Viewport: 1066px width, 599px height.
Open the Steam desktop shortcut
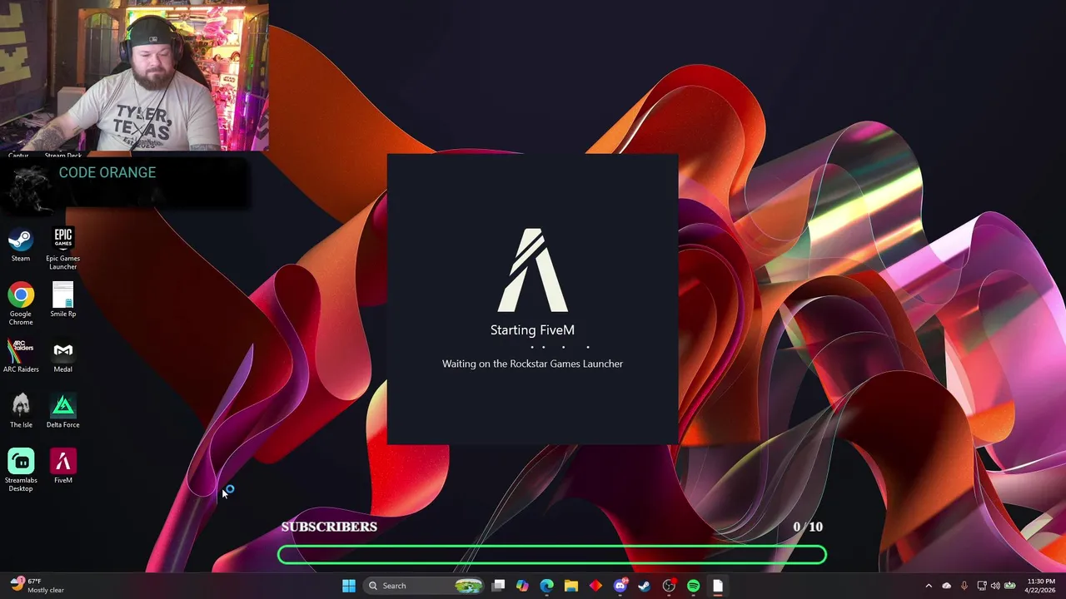click(21, 245)
